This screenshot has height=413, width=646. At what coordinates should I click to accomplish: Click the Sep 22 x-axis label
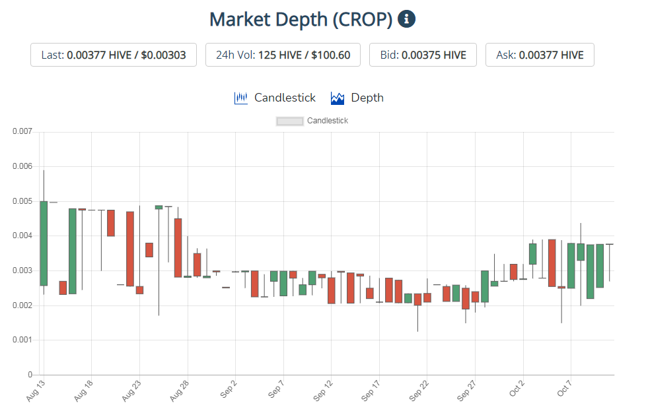419,391
